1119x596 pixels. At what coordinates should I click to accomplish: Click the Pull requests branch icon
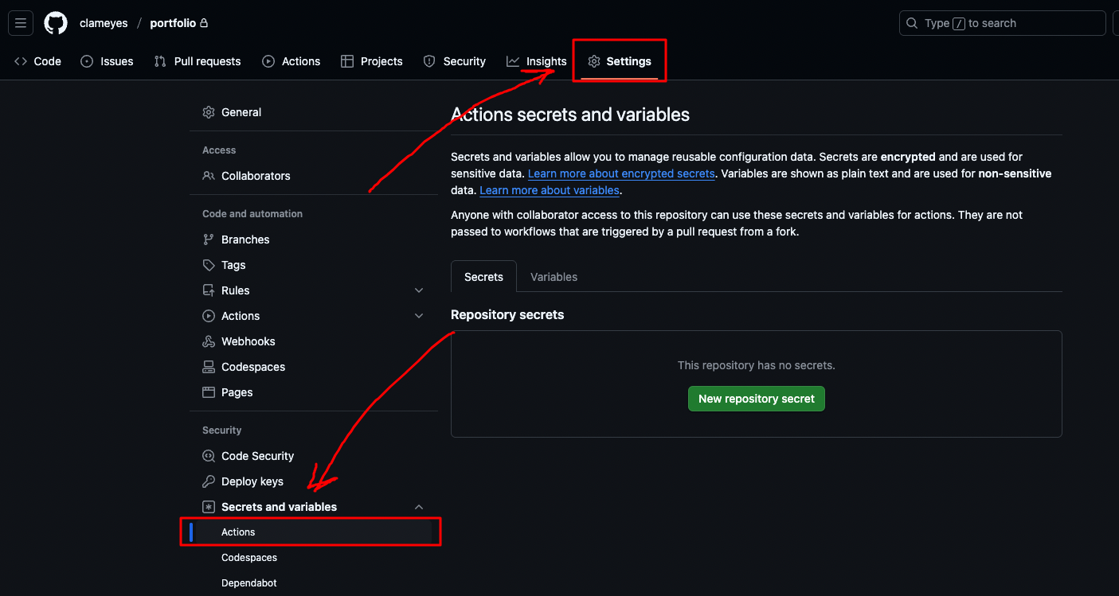tap(160, 61)
